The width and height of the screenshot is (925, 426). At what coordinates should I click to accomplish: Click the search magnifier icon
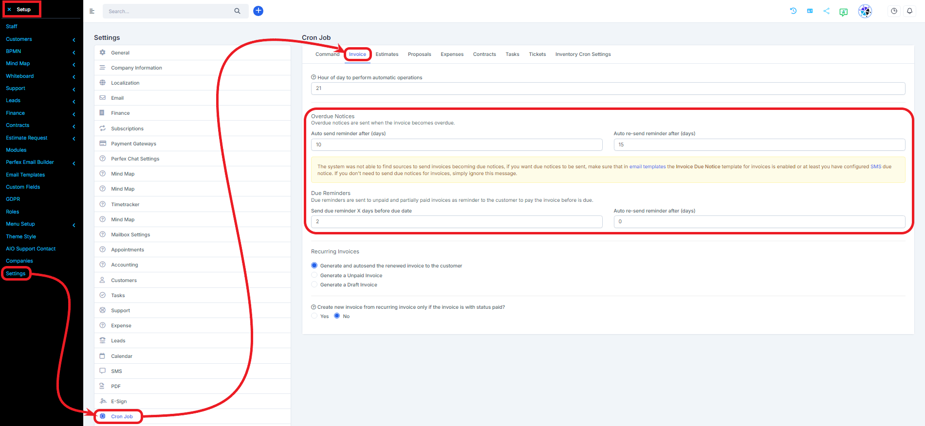[x=237, y=11]
